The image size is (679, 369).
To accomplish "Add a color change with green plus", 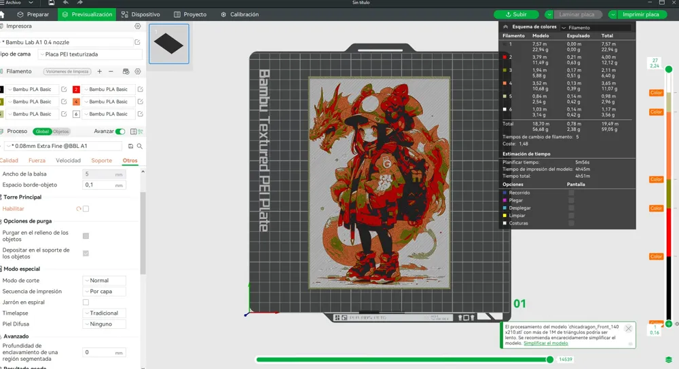I will (x=669, y=324).
